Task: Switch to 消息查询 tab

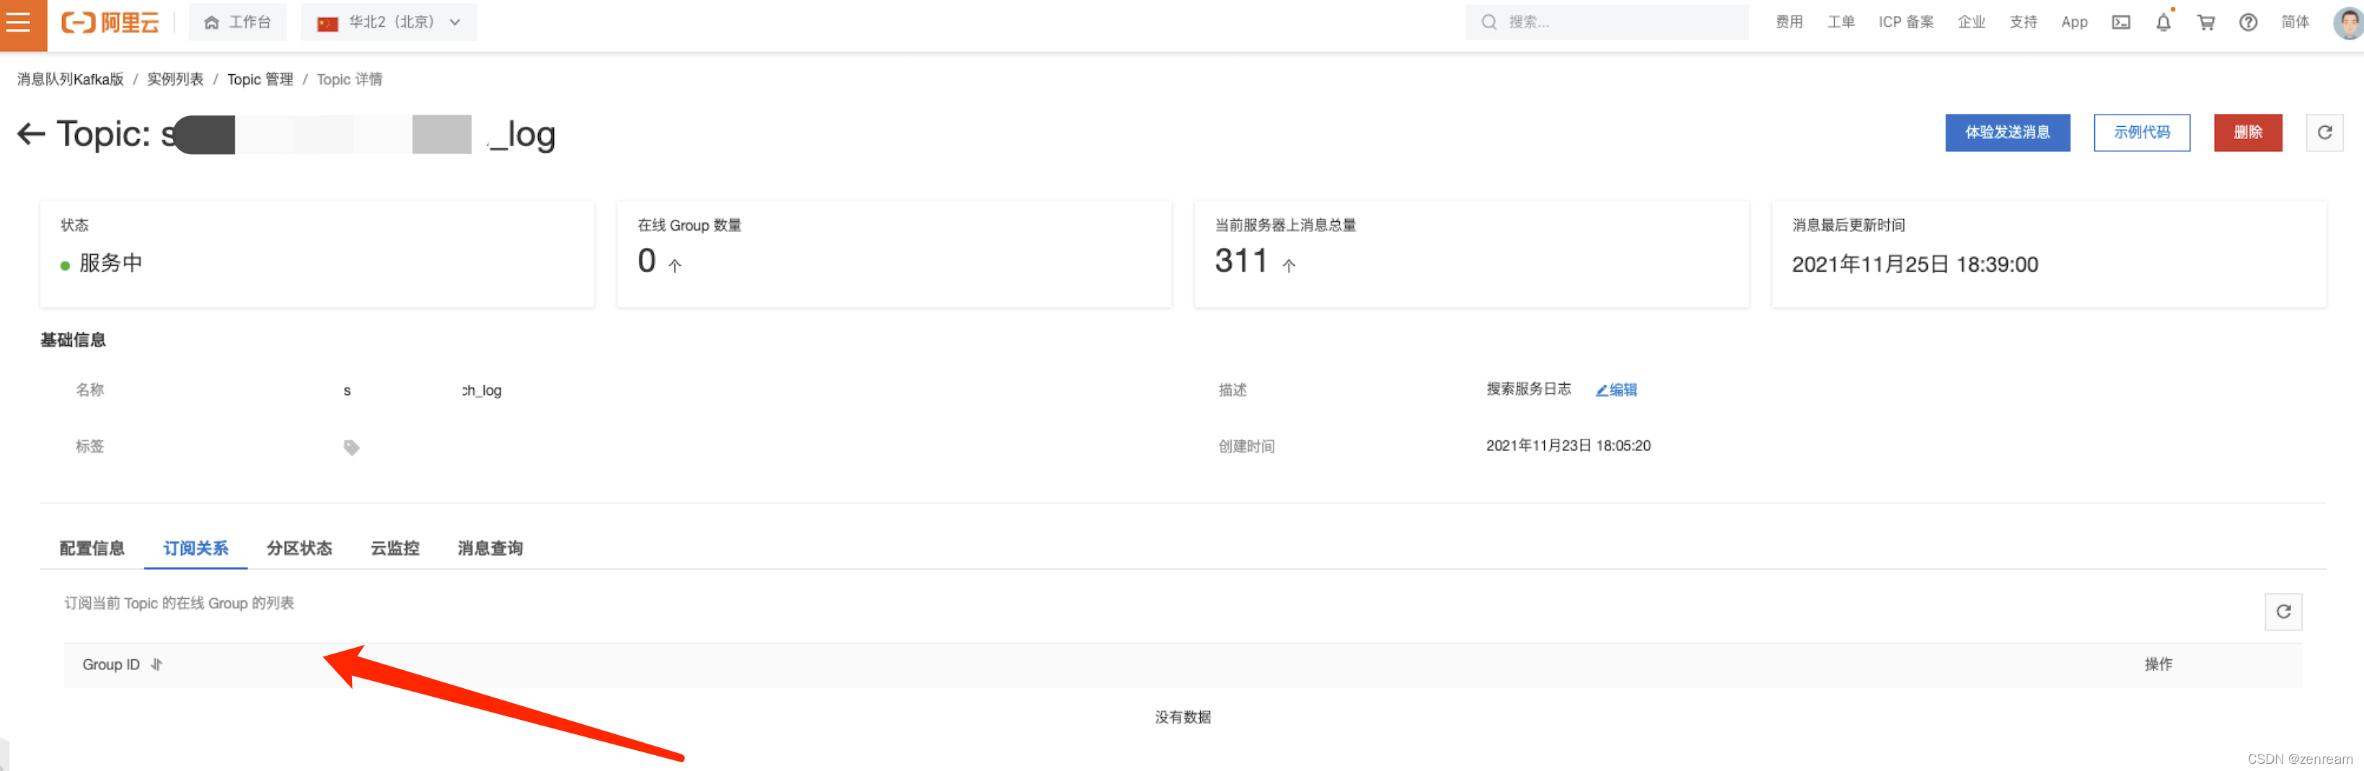Action: pyautogui.click(x=490, y=548)
